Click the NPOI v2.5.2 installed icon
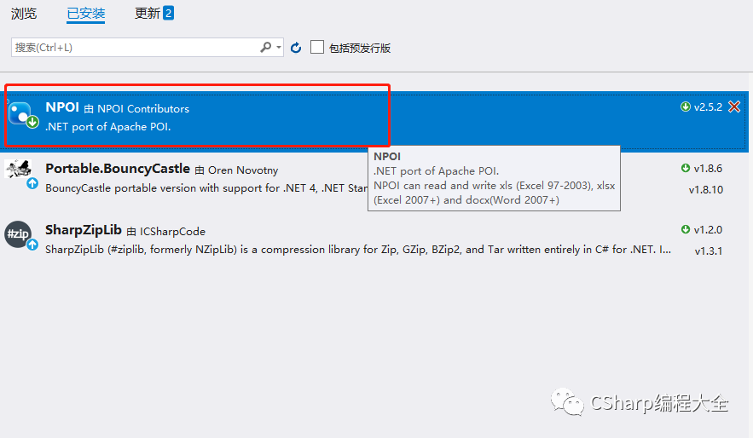Viewport: 753px width, 438px height. click(686, 107)
